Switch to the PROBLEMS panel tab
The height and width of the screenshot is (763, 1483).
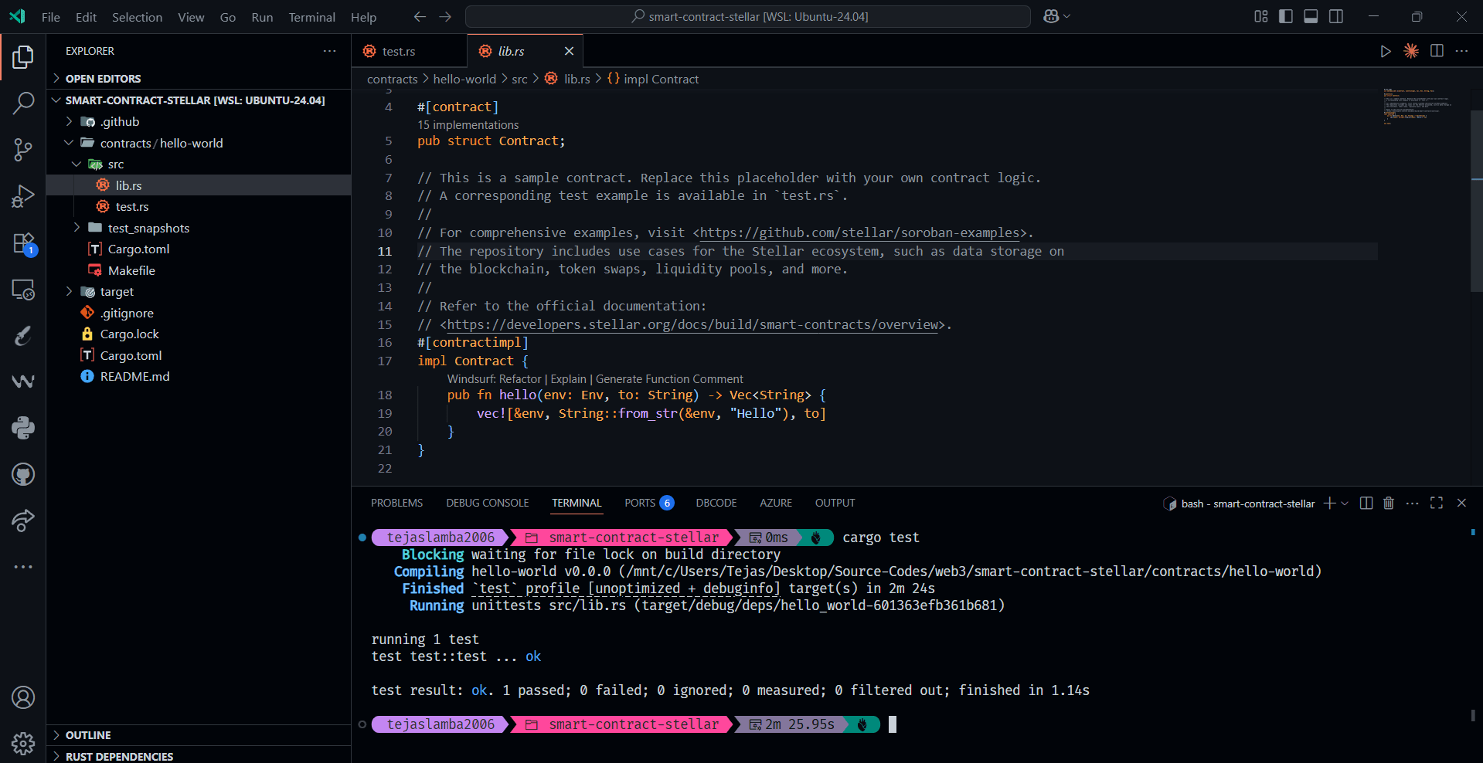396,503
